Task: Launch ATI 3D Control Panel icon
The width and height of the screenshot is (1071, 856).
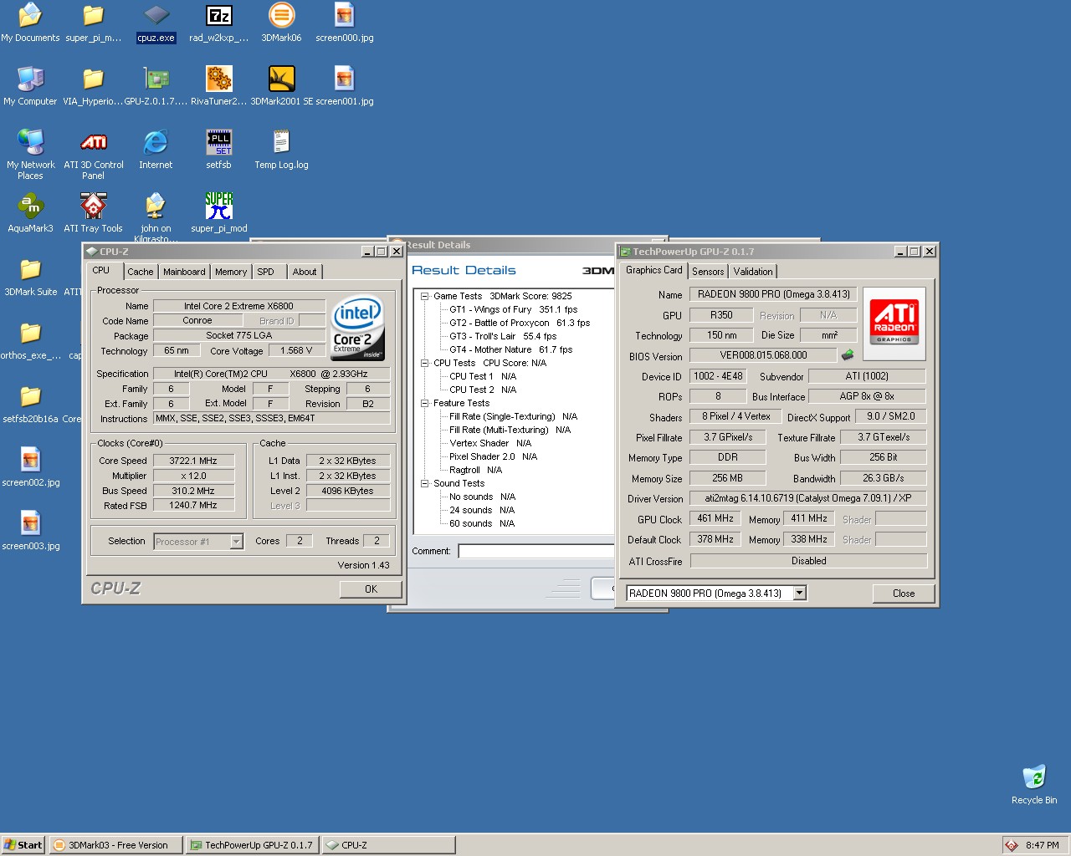Action: tap(93, 155)
